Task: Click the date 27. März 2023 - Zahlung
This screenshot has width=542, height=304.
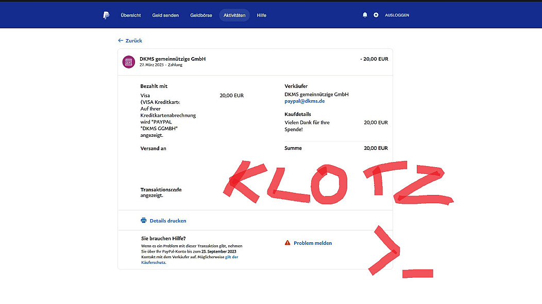Action: [x=161, y=65]
